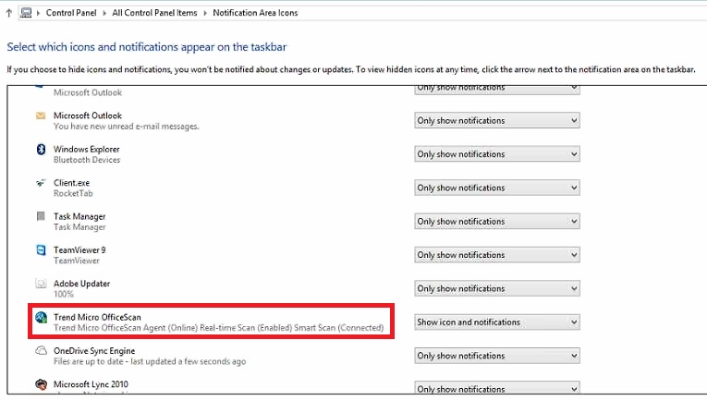Select the 'Microsoft Lync 2010' row label
This screenshot has height=401, width=707.
click(x=91, y=384)
